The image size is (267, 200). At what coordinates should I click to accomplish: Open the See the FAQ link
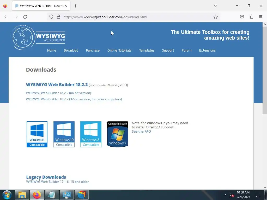(141, 131)
